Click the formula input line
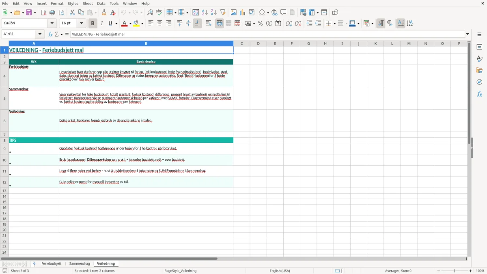 tap(267, 34)
